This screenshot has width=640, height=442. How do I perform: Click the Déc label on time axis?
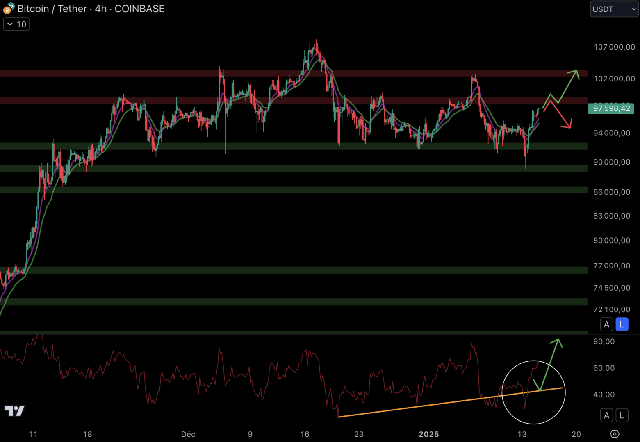[188, 434]
